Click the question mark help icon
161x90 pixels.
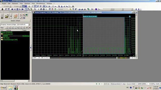point(73,9)
